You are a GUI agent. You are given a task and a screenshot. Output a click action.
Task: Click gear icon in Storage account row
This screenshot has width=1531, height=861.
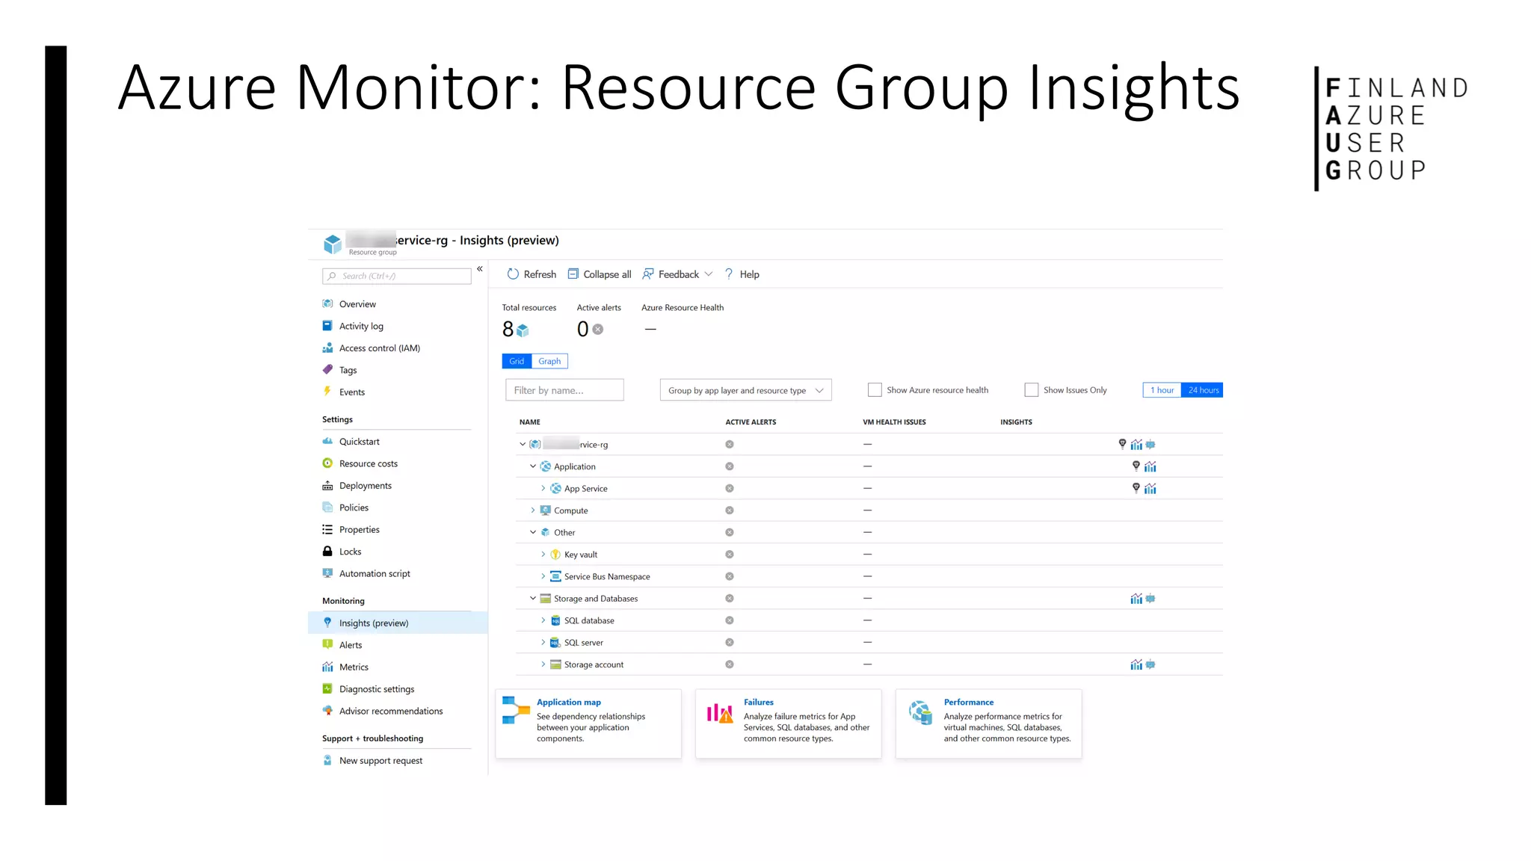point(1150,664)
